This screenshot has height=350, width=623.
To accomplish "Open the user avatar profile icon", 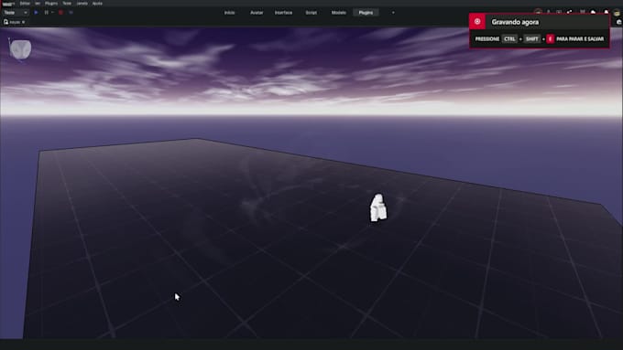I will point(617,13).
